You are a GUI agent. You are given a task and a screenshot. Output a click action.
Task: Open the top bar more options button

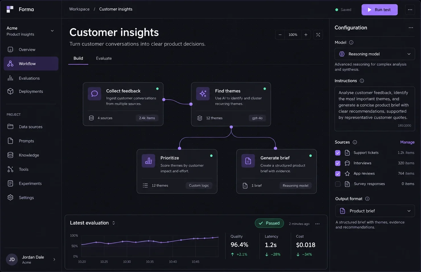coord(410,10)
